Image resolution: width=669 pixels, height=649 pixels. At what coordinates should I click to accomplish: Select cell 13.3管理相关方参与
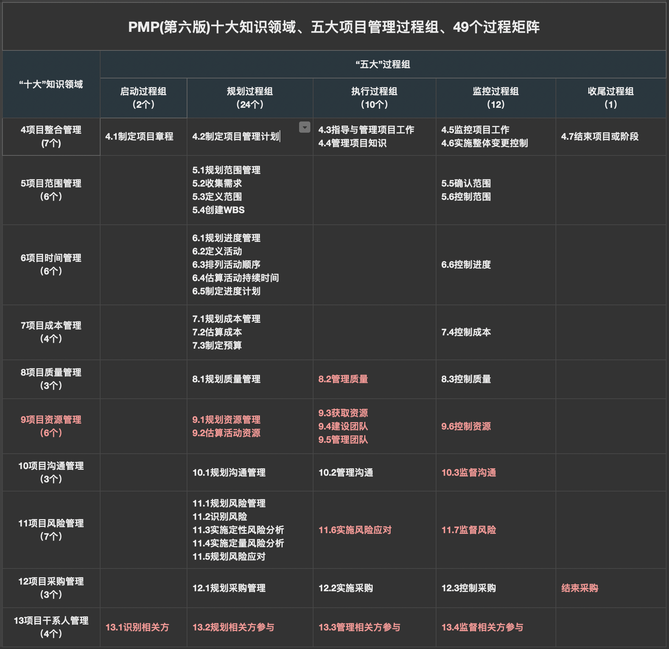(374, 627)
